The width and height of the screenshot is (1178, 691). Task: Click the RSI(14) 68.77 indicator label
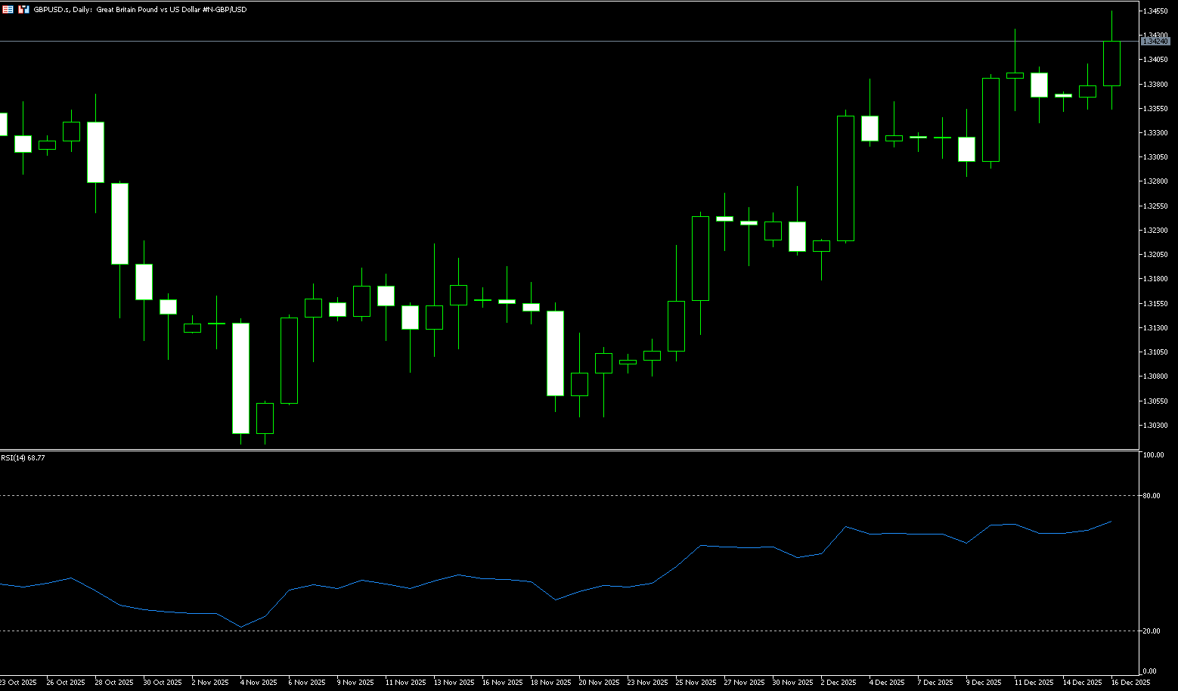[x=23, y=458]
